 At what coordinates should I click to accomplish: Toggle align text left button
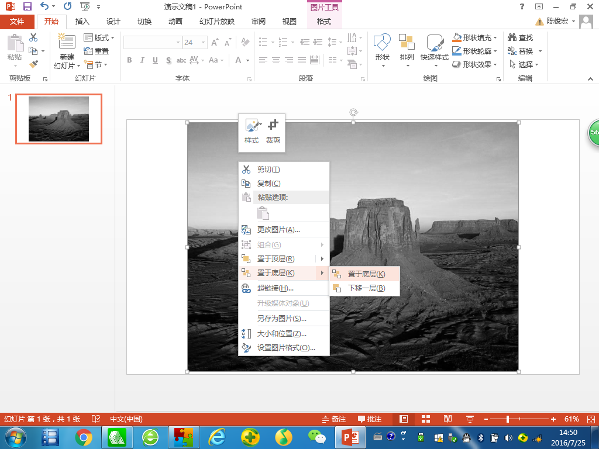[263, 60]
